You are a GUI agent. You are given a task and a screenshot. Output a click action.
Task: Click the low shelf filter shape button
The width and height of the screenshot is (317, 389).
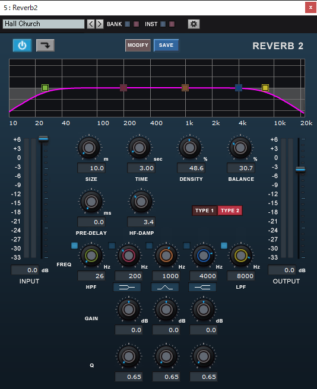pos(127,287)
